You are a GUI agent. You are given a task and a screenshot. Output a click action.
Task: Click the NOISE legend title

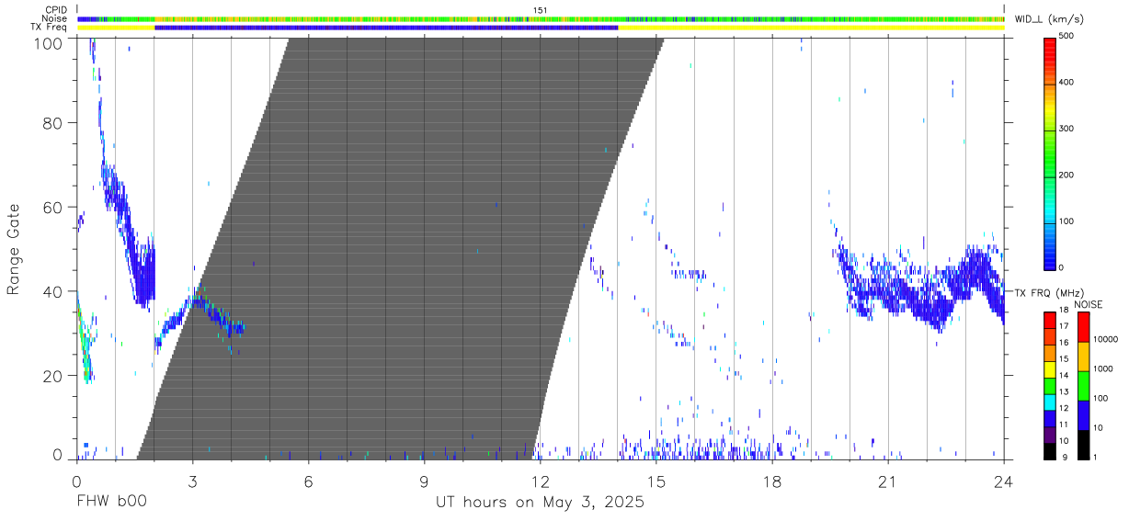1090,305
